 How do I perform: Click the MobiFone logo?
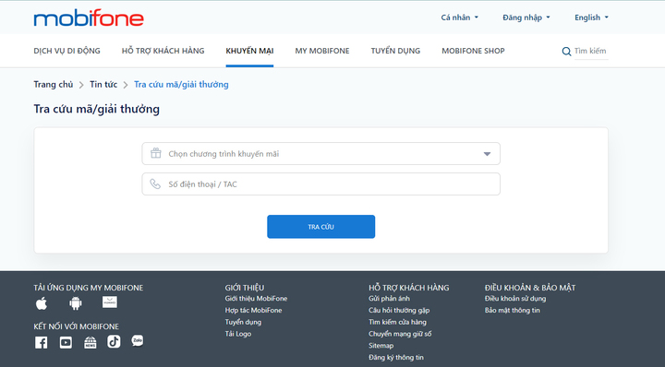tap(89, 18)
